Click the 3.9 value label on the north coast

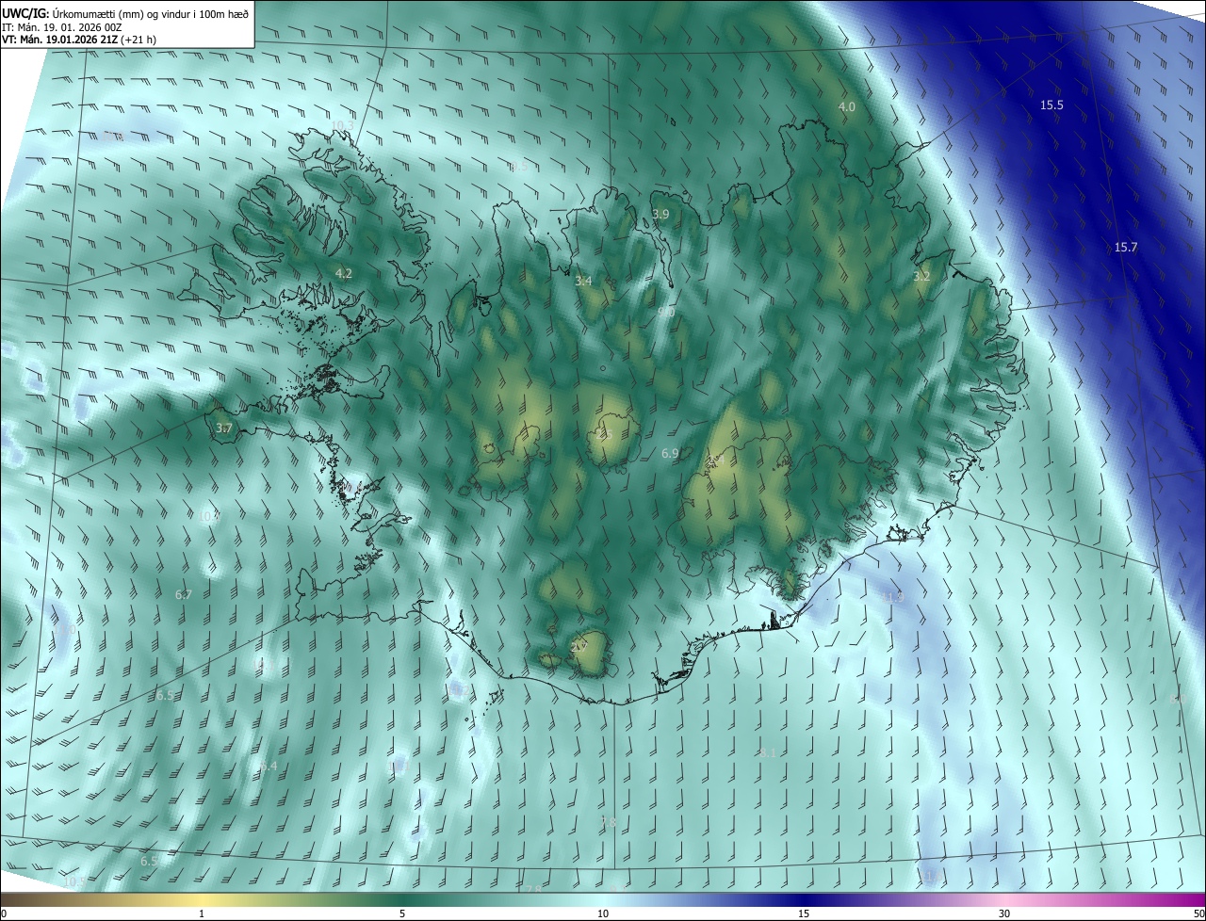[660, 214]
